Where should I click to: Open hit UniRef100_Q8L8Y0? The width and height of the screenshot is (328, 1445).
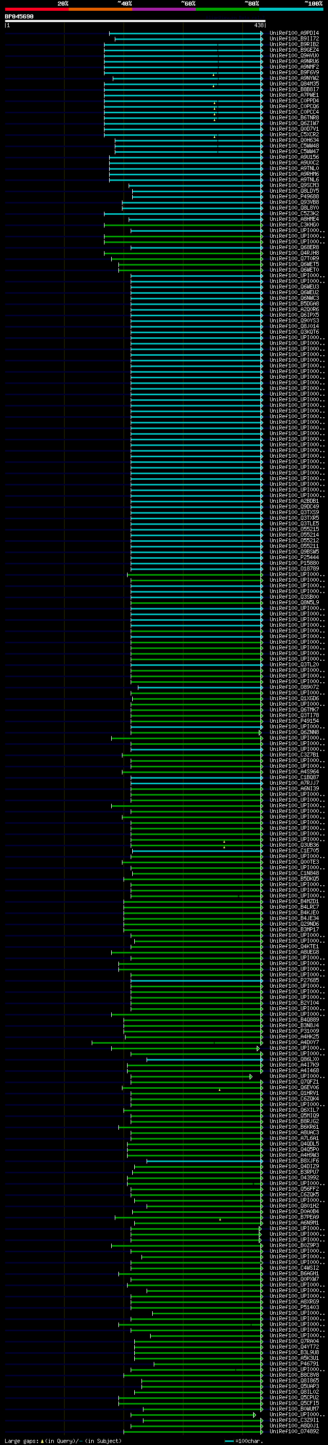click(x=294, y=208)
